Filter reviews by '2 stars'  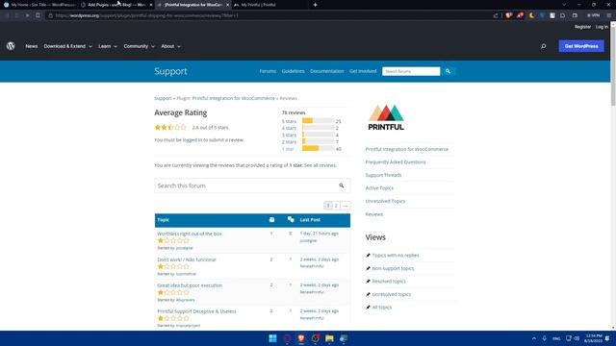[x=289, y=141]
